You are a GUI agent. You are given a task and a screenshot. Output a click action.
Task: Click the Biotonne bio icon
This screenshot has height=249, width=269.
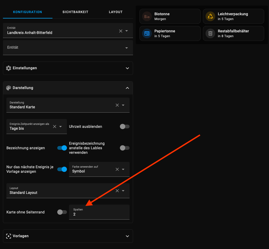point(147,16)
